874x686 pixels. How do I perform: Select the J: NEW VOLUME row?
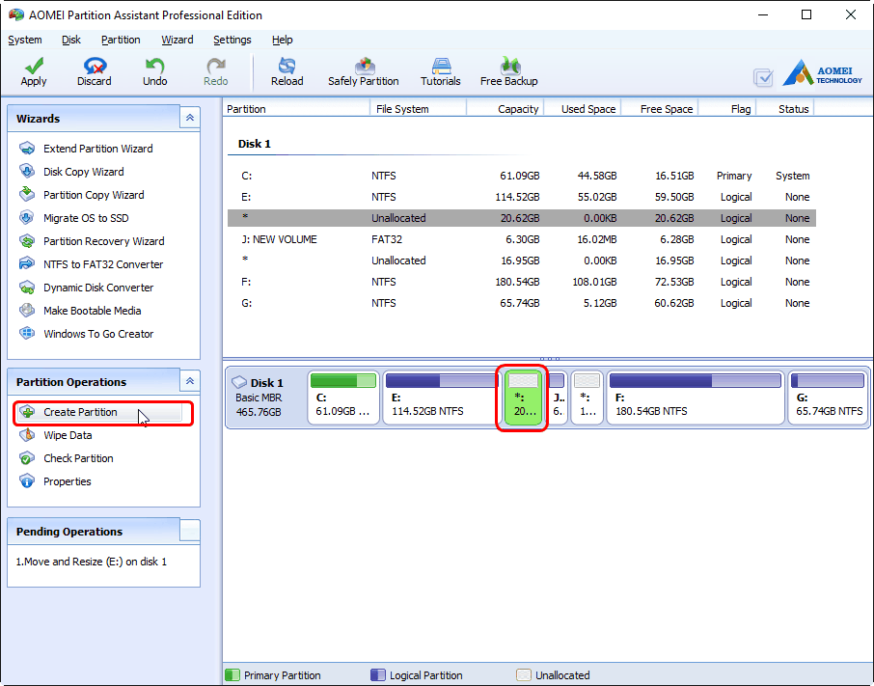point(522,239)
